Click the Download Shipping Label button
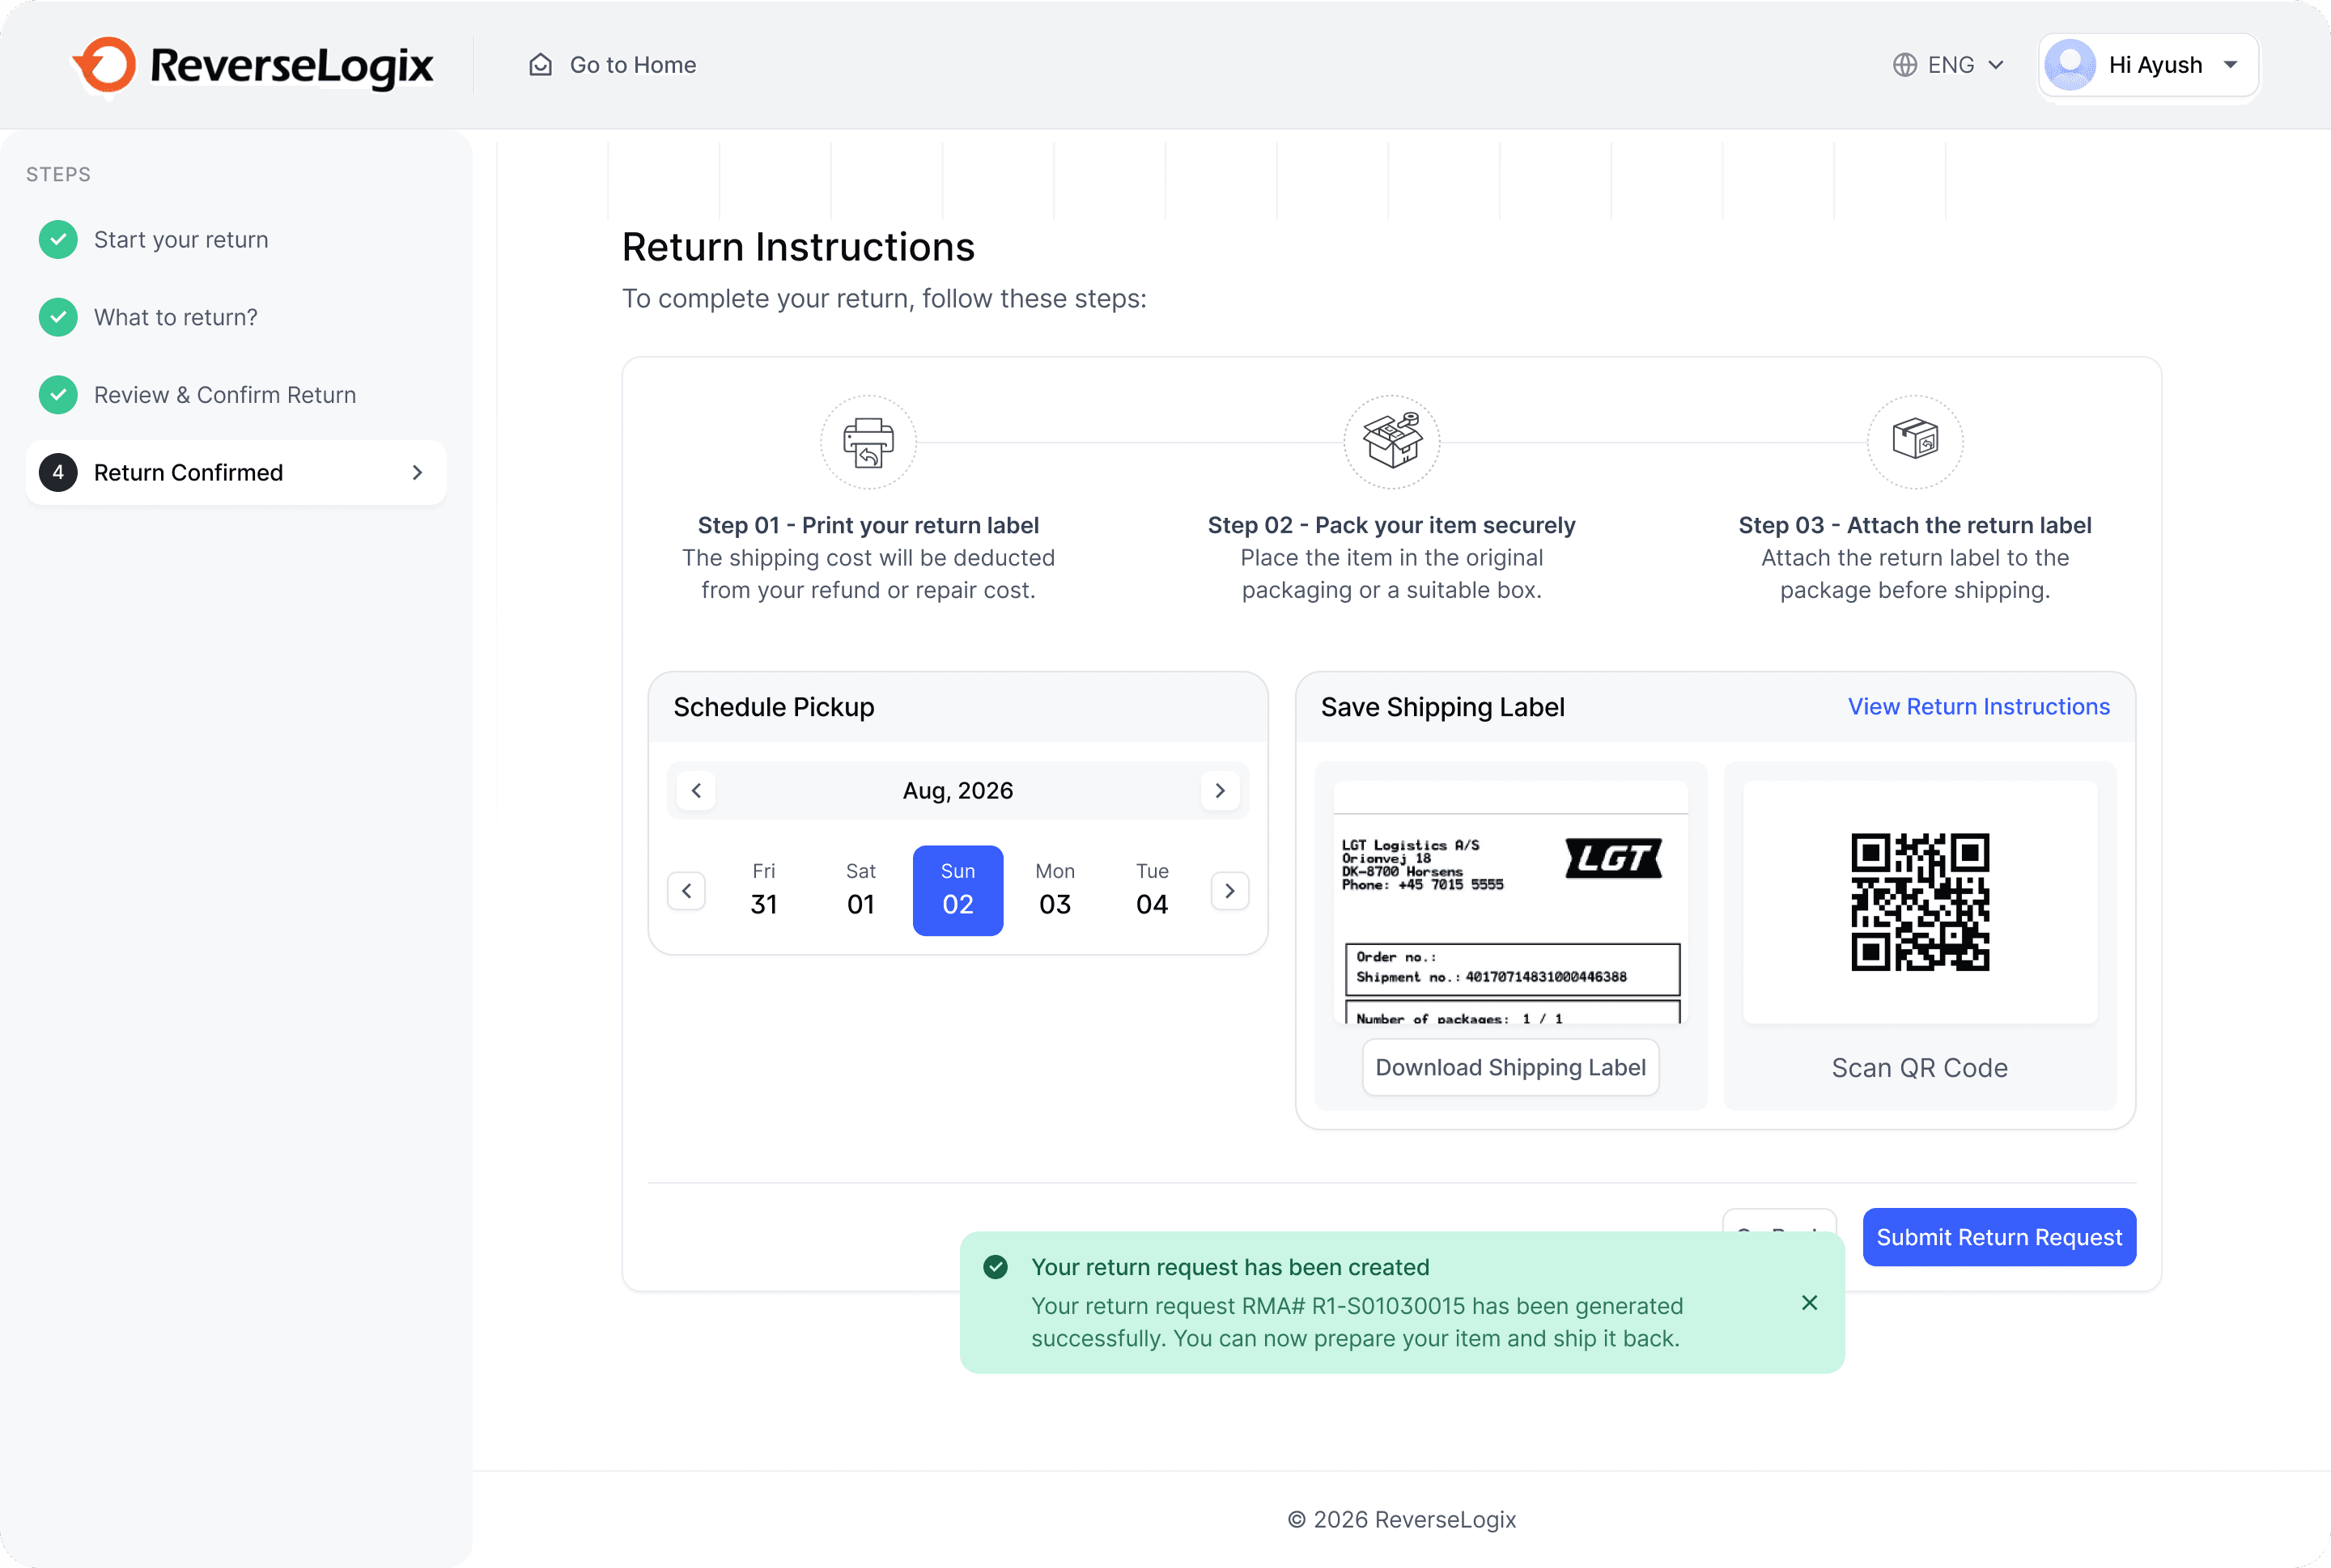Screen dimensions: 2331x1568 click(1509, 1067)
